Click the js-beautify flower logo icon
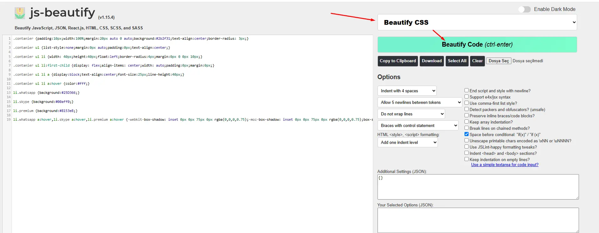 coord(20,13)
